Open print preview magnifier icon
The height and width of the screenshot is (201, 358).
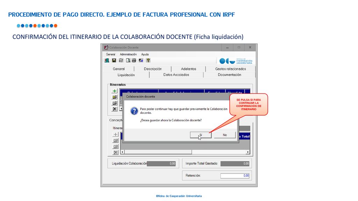coord(128,60)
